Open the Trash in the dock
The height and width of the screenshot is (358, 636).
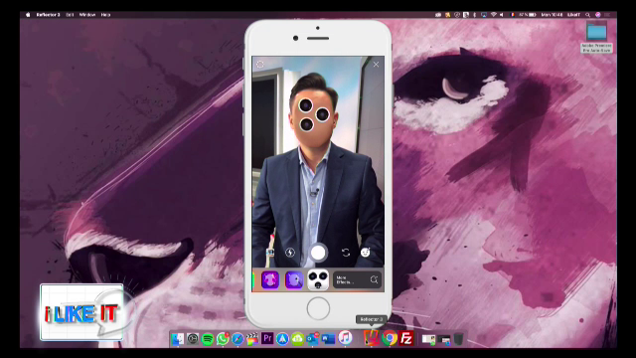pos(458,339)
